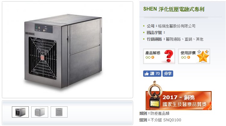
Task: Select the first dark device thumbnail
Action: pos(20,112)
